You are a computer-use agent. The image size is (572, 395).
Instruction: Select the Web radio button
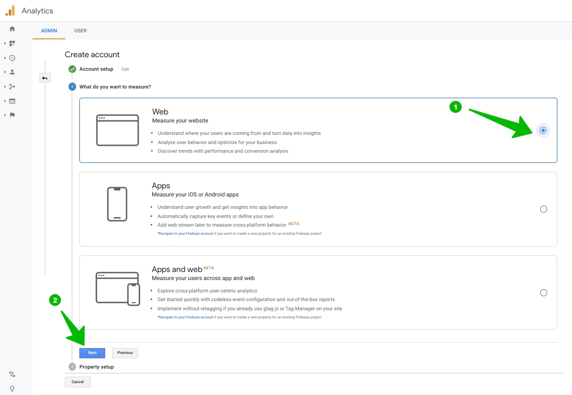[543, 130]
